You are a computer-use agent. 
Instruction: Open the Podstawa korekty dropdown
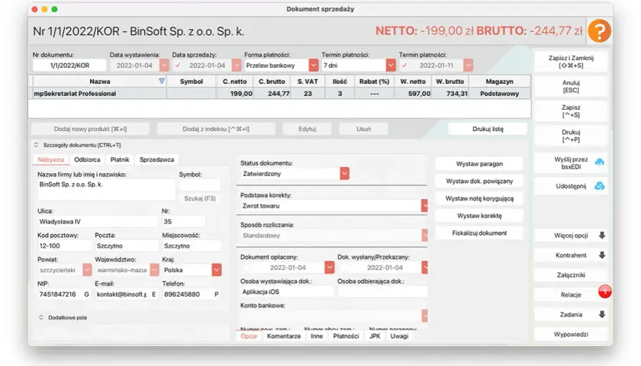pyautogui.click(x=424, y=206)
